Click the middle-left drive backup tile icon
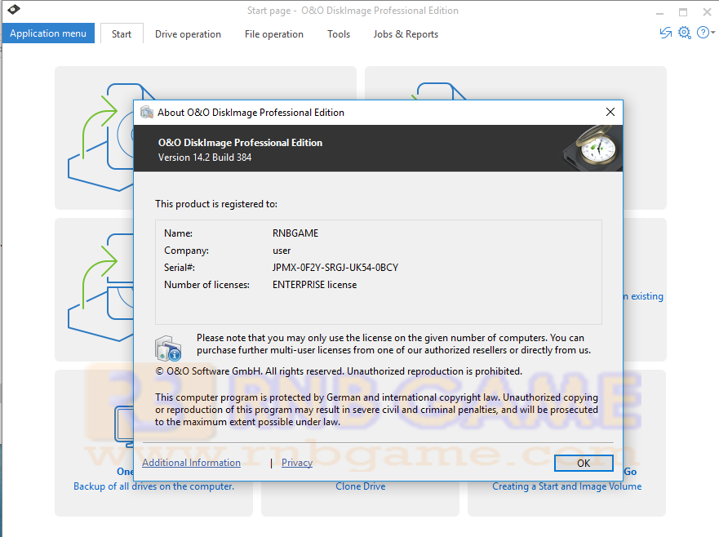Screen dimensions: 719x537 tap(100, 286)
